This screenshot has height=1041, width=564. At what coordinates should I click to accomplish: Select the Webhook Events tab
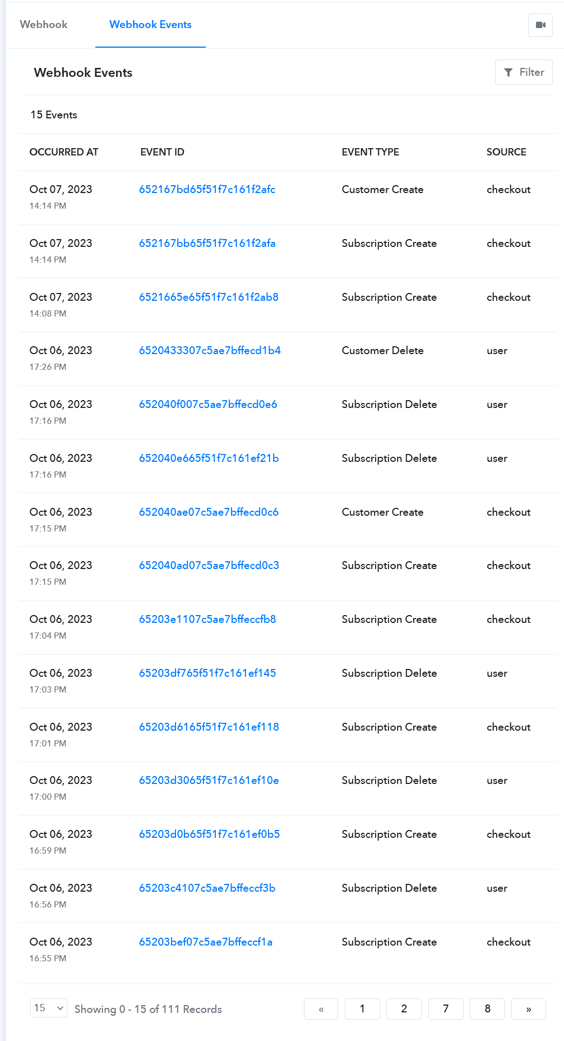150,25
